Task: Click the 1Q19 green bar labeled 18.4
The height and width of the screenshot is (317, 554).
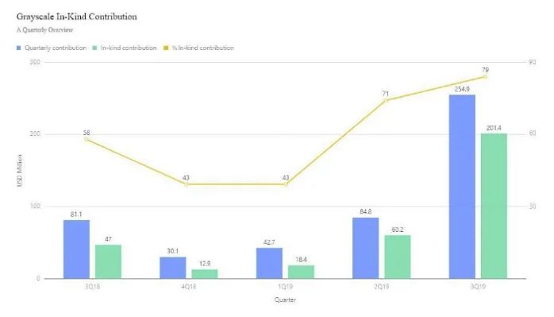Action: pyautogui.click(x=301, y=272)
